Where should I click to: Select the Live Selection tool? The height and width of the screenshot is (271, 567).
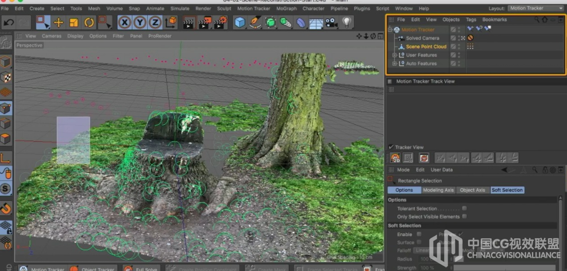click(43, 23)
